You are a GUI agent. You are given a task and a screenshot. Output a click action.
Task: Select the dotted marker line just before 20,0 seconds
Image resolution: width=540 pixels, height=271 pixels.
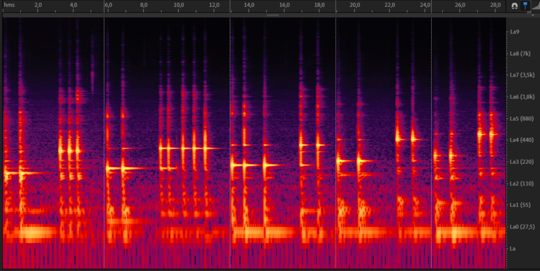tap(336, 126)
